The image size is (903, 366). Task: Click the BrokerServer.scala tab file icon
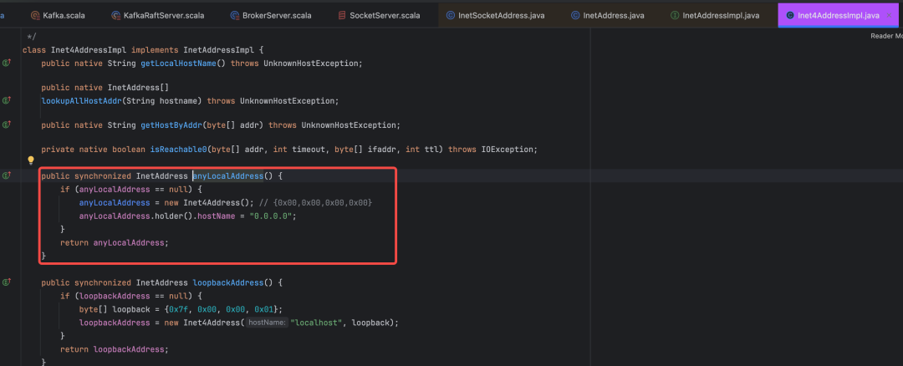pos(234,16)
